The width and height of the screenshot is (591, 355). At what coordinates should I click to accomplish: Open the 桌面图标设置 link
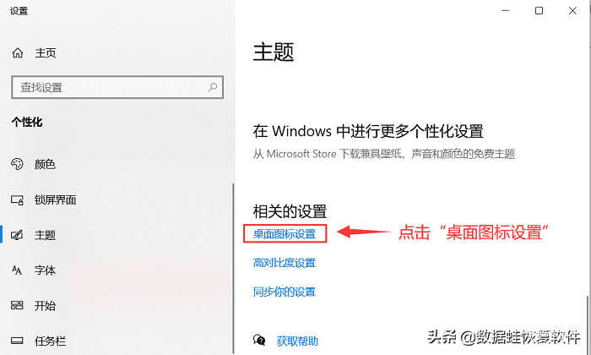coord(285,234)
